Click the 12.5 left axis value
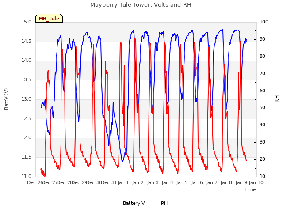283x212 pixels. tap(27, 118)
